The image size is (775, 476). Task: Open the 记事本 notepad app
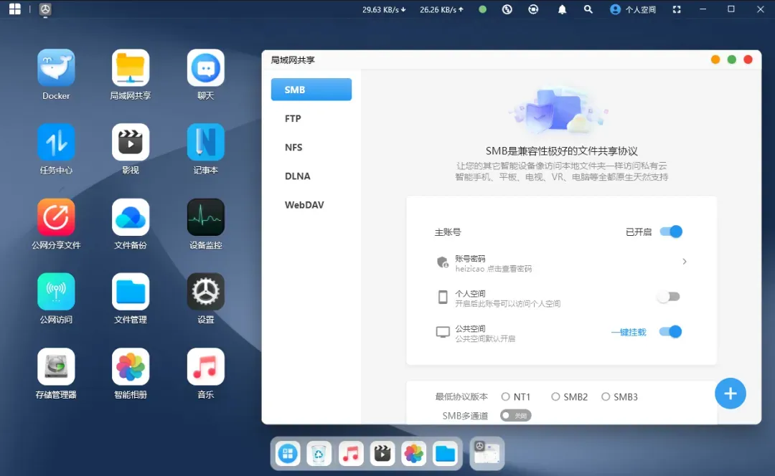pyautogui.click(x=206, y=143)
